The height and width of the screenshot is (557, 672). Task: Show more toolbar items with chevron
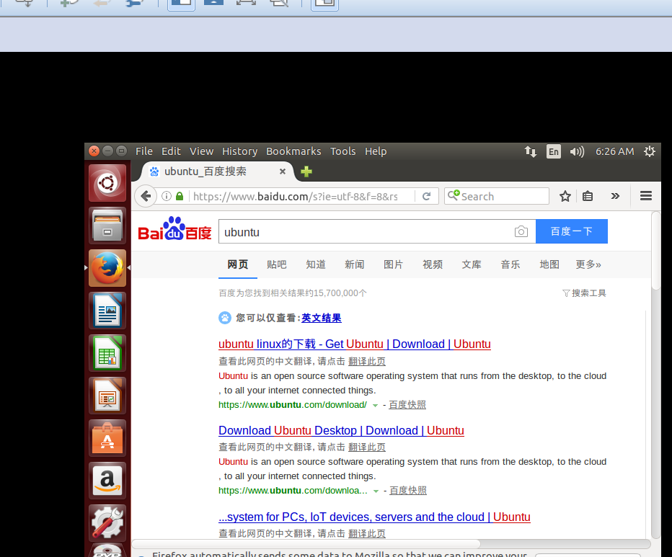coord(615,196)
